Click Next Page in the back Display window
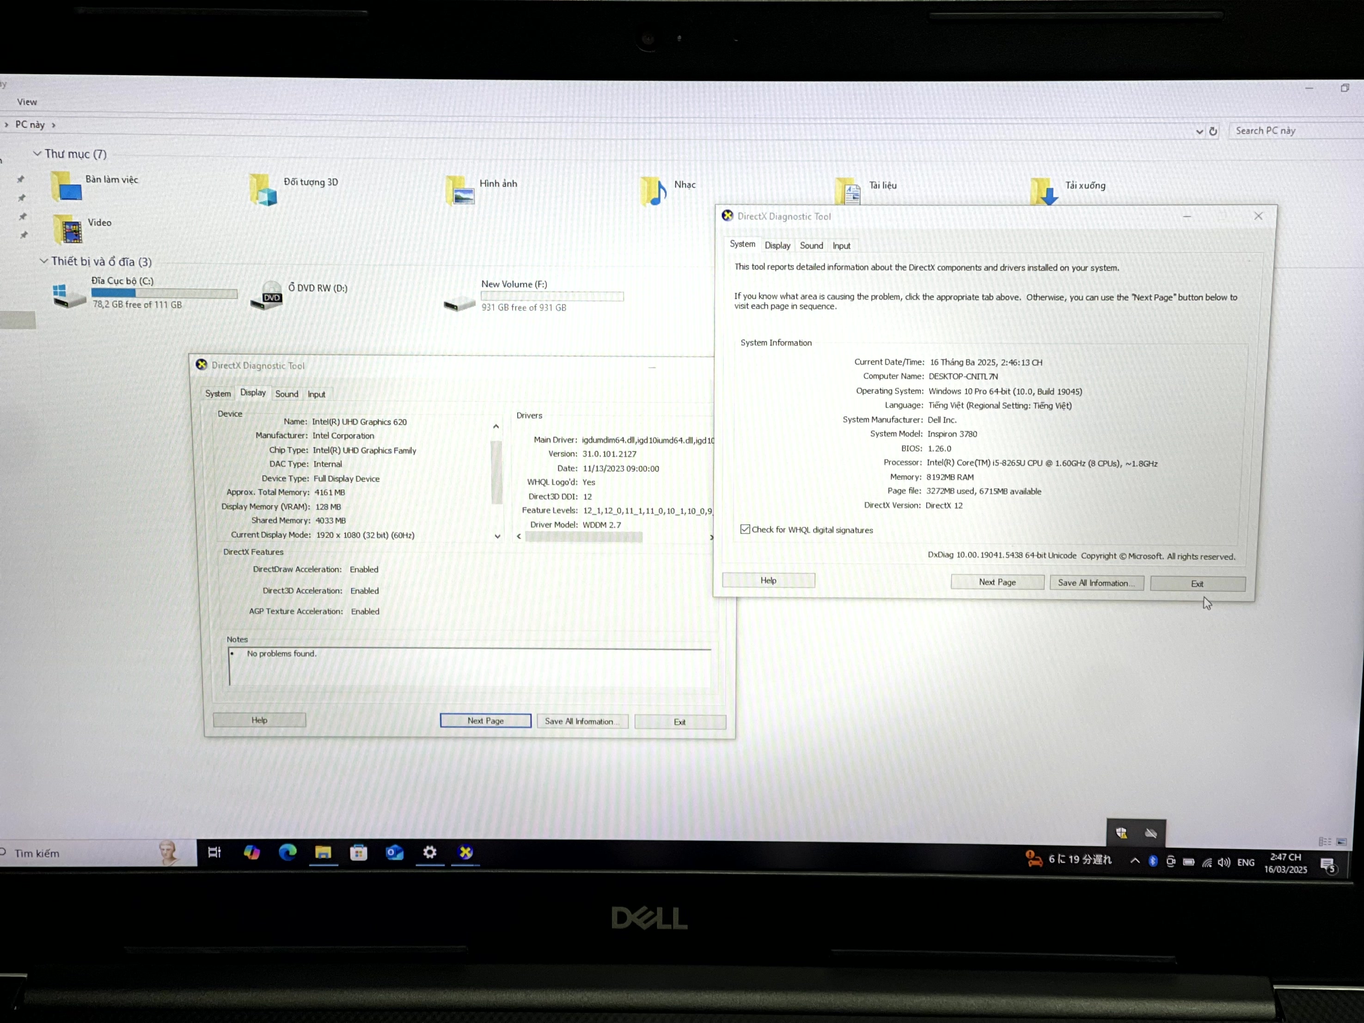This screenshot has width=1364, height=1023. (485, 720)
